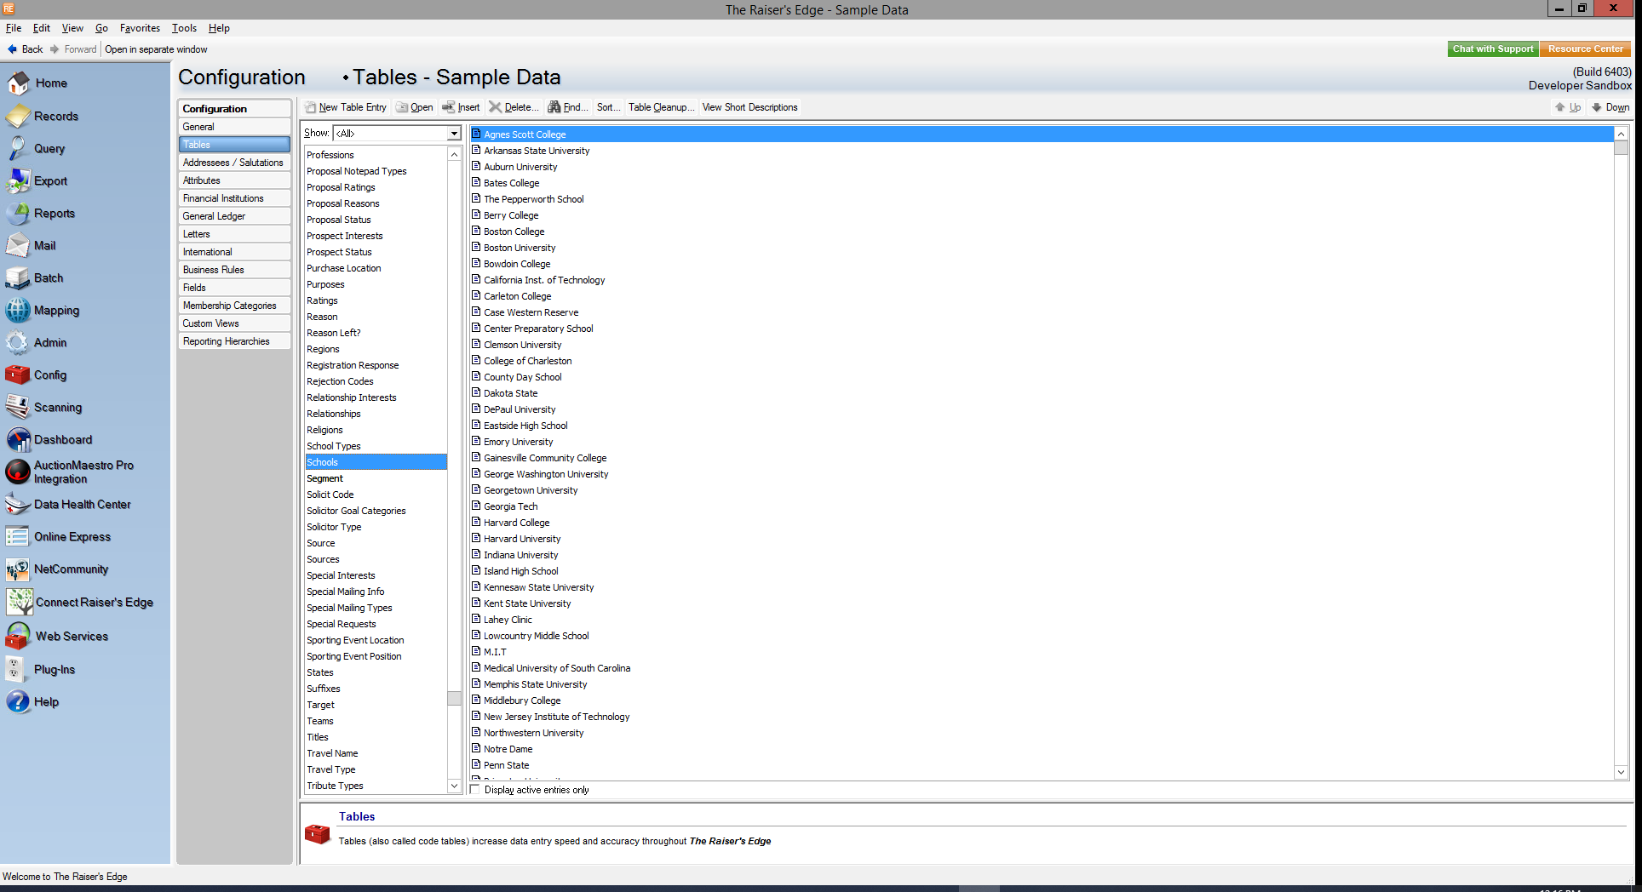
Task: Open the Plug-Ins icon
Action: tap(14, 670)
